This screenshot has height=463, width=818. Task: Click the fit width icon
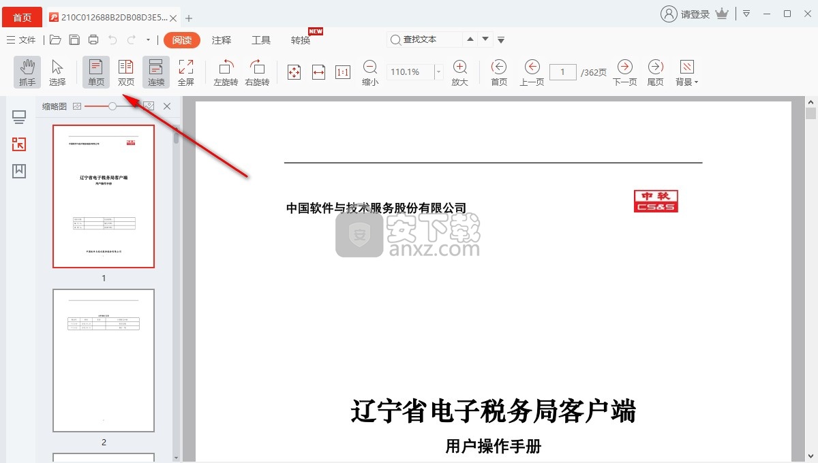tap(318, 72)
